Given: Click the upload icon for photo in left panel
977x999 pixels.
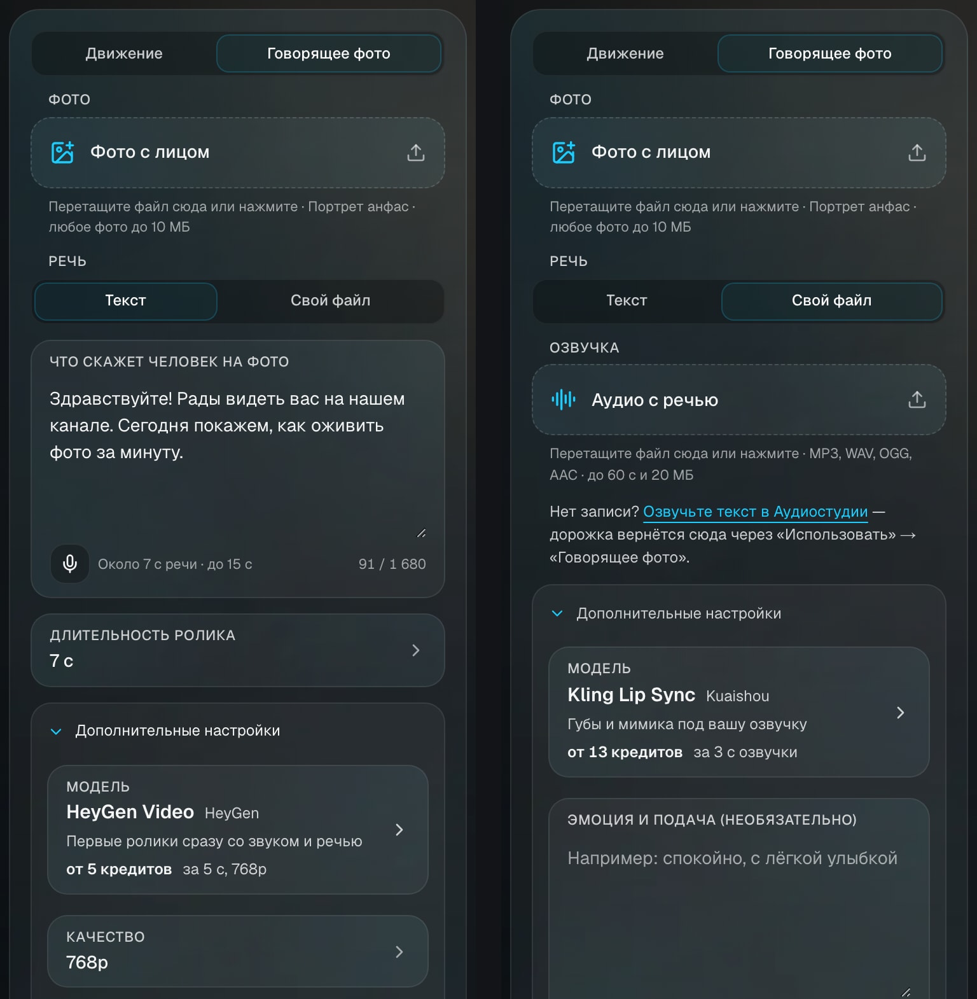Looking at the screenshot, I should click(416, 153).
